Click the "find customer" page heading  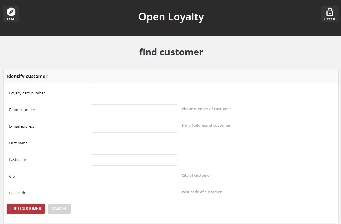click(x=171, y=52)
